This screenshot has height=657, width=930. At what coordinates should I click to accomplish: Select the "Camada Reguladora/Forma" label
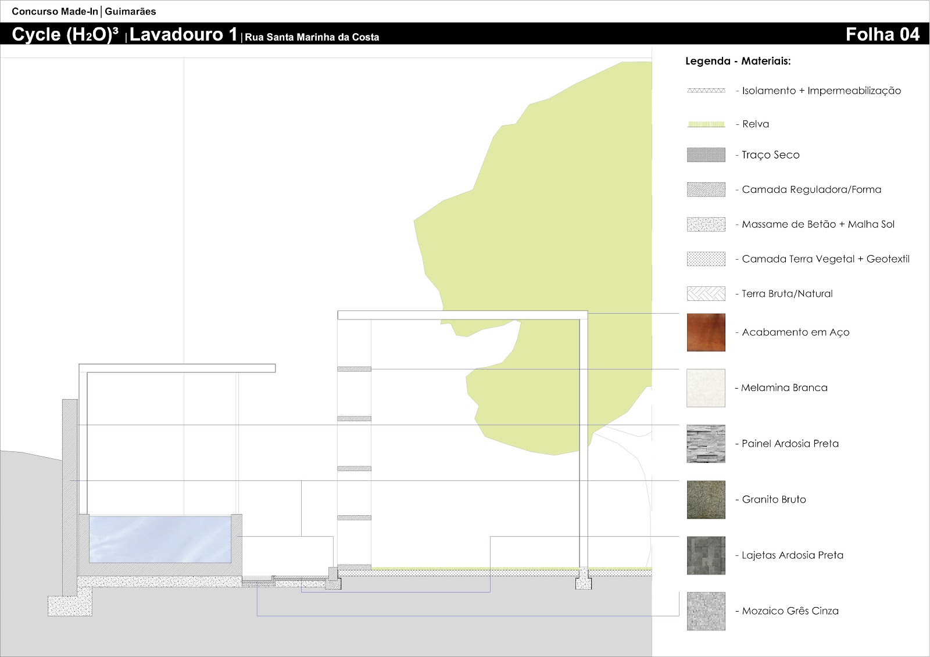(x=811, y=189)
